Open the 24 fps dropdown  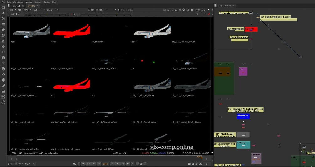point(13,164)
